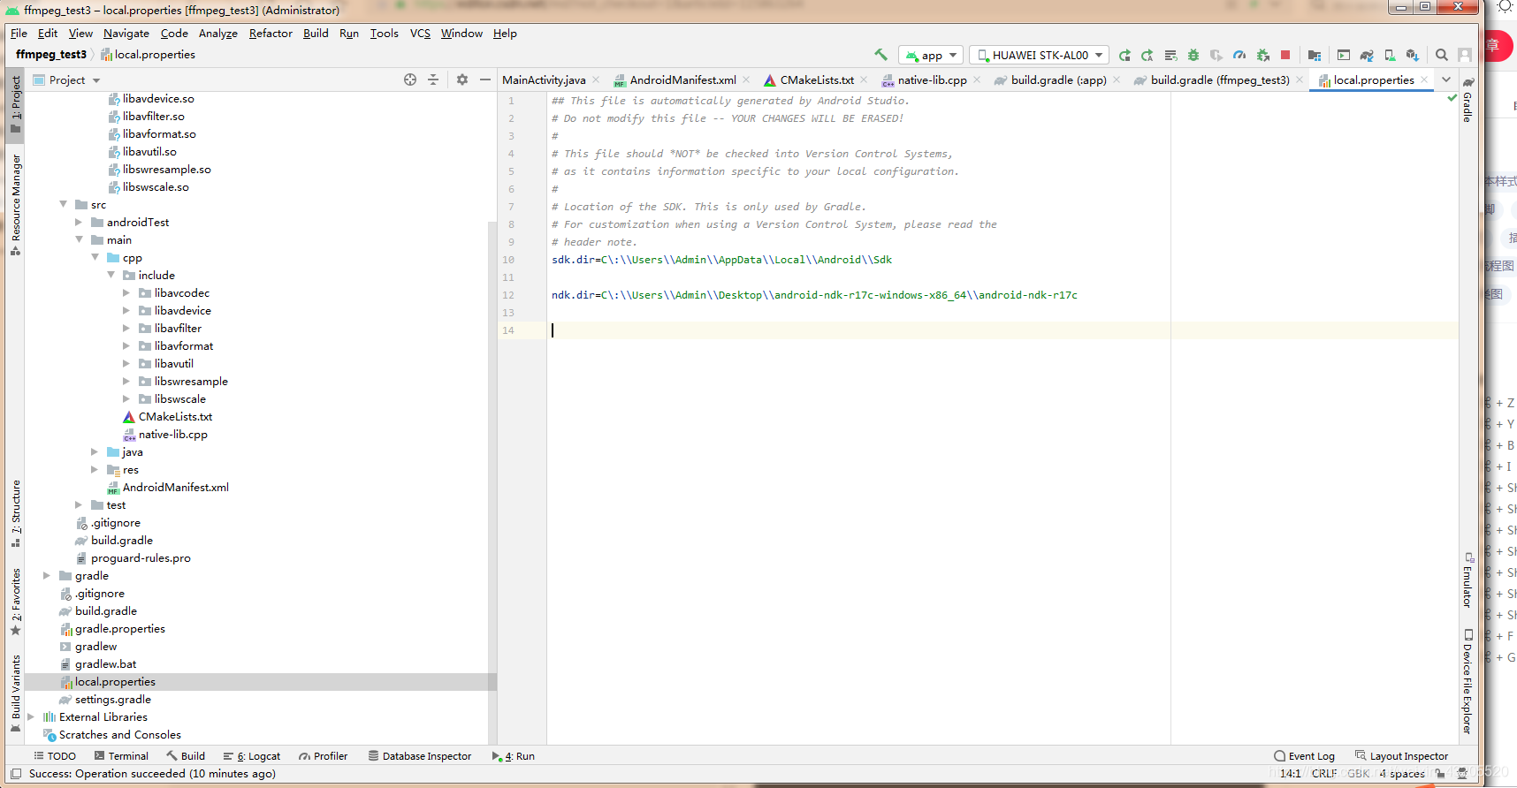Image resolution: width=1517 pixels, height=788 pixels.
Task: Collapse the cpp folder
Action: click(x=95, y=257)
